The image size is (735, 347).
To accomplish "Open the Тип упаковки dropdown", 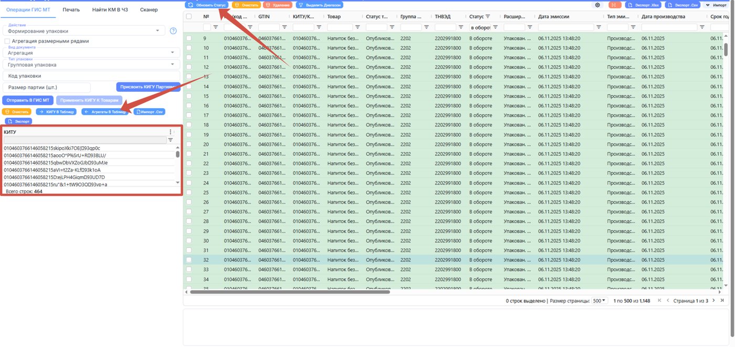I will click(x=91, y=65).
